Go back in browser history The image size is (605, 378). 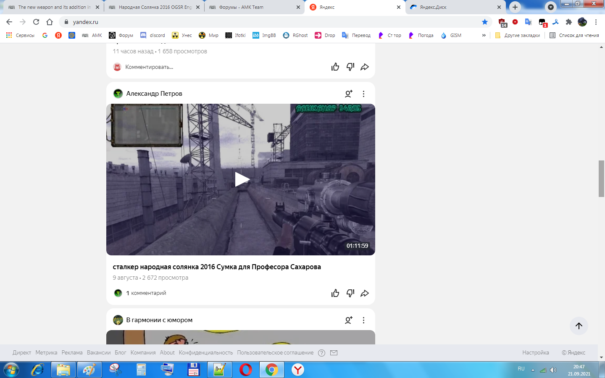(x=9, y=22)
